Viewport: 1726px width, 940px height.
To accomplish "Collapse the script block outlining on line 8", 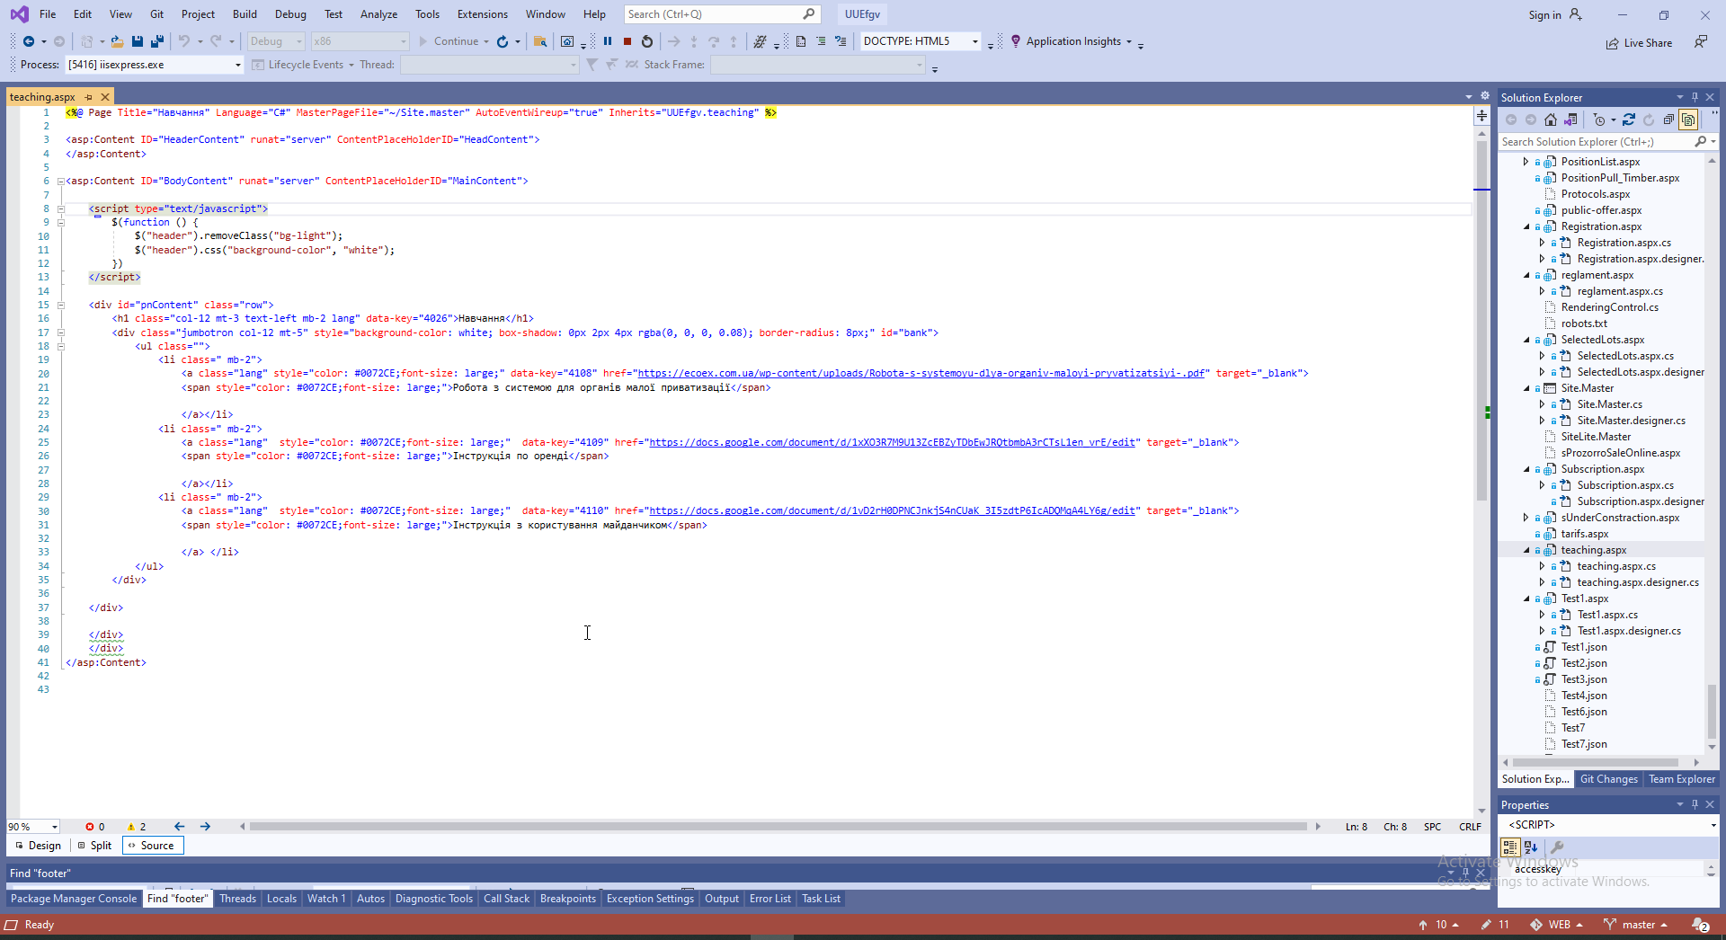I will pyautogui.click(x=61, y=208).
